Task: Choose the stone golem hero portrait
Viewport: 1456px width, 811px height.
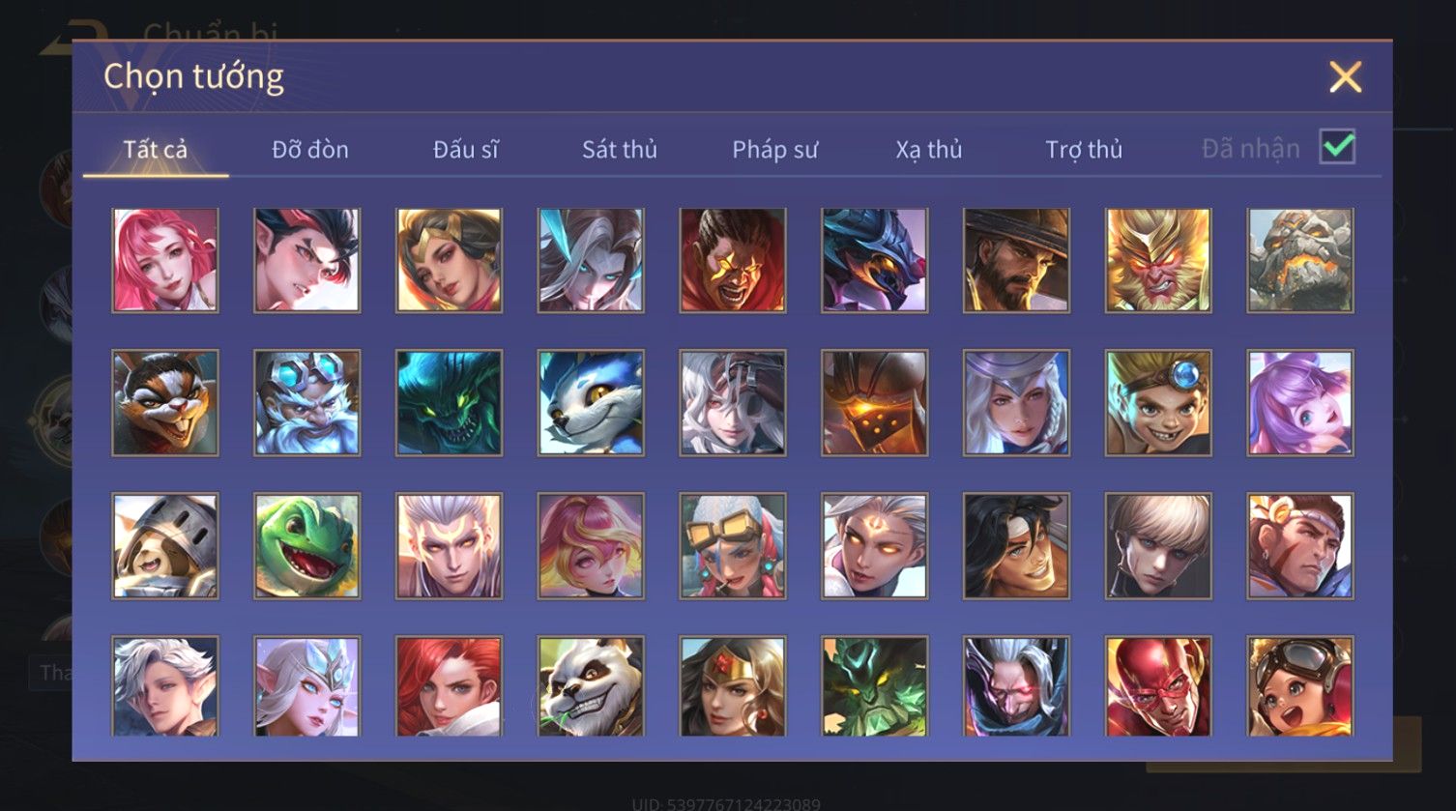Action: click(1300, 260)
